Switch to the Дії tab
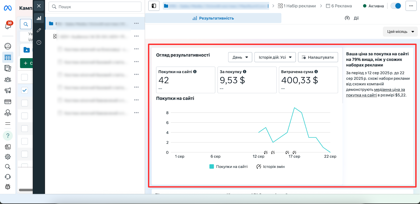Image resolution: width=420 pixels, height=204 pixels. [351, 18]
